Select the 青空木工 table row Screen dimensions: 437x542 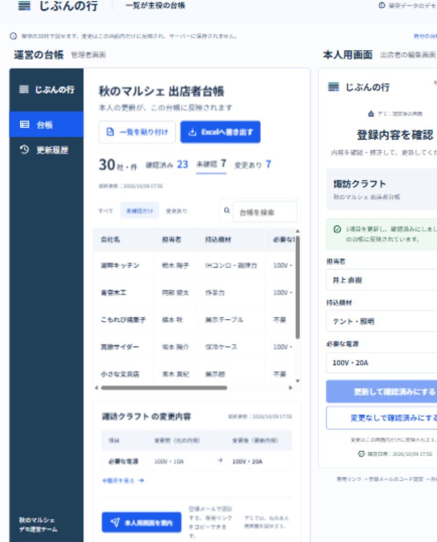(194, 293)
